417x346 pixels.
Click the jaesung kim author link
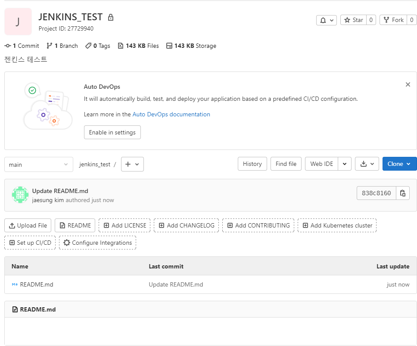click(48, 200)
